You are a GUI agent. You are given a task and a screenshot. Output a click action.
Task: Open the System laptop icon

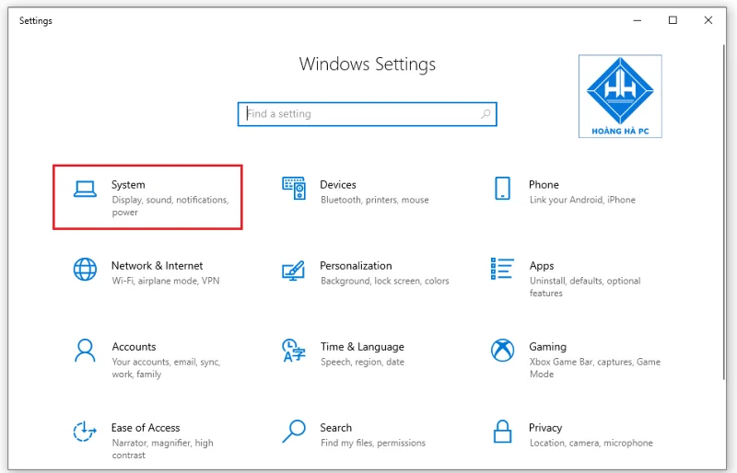(85, 190)
